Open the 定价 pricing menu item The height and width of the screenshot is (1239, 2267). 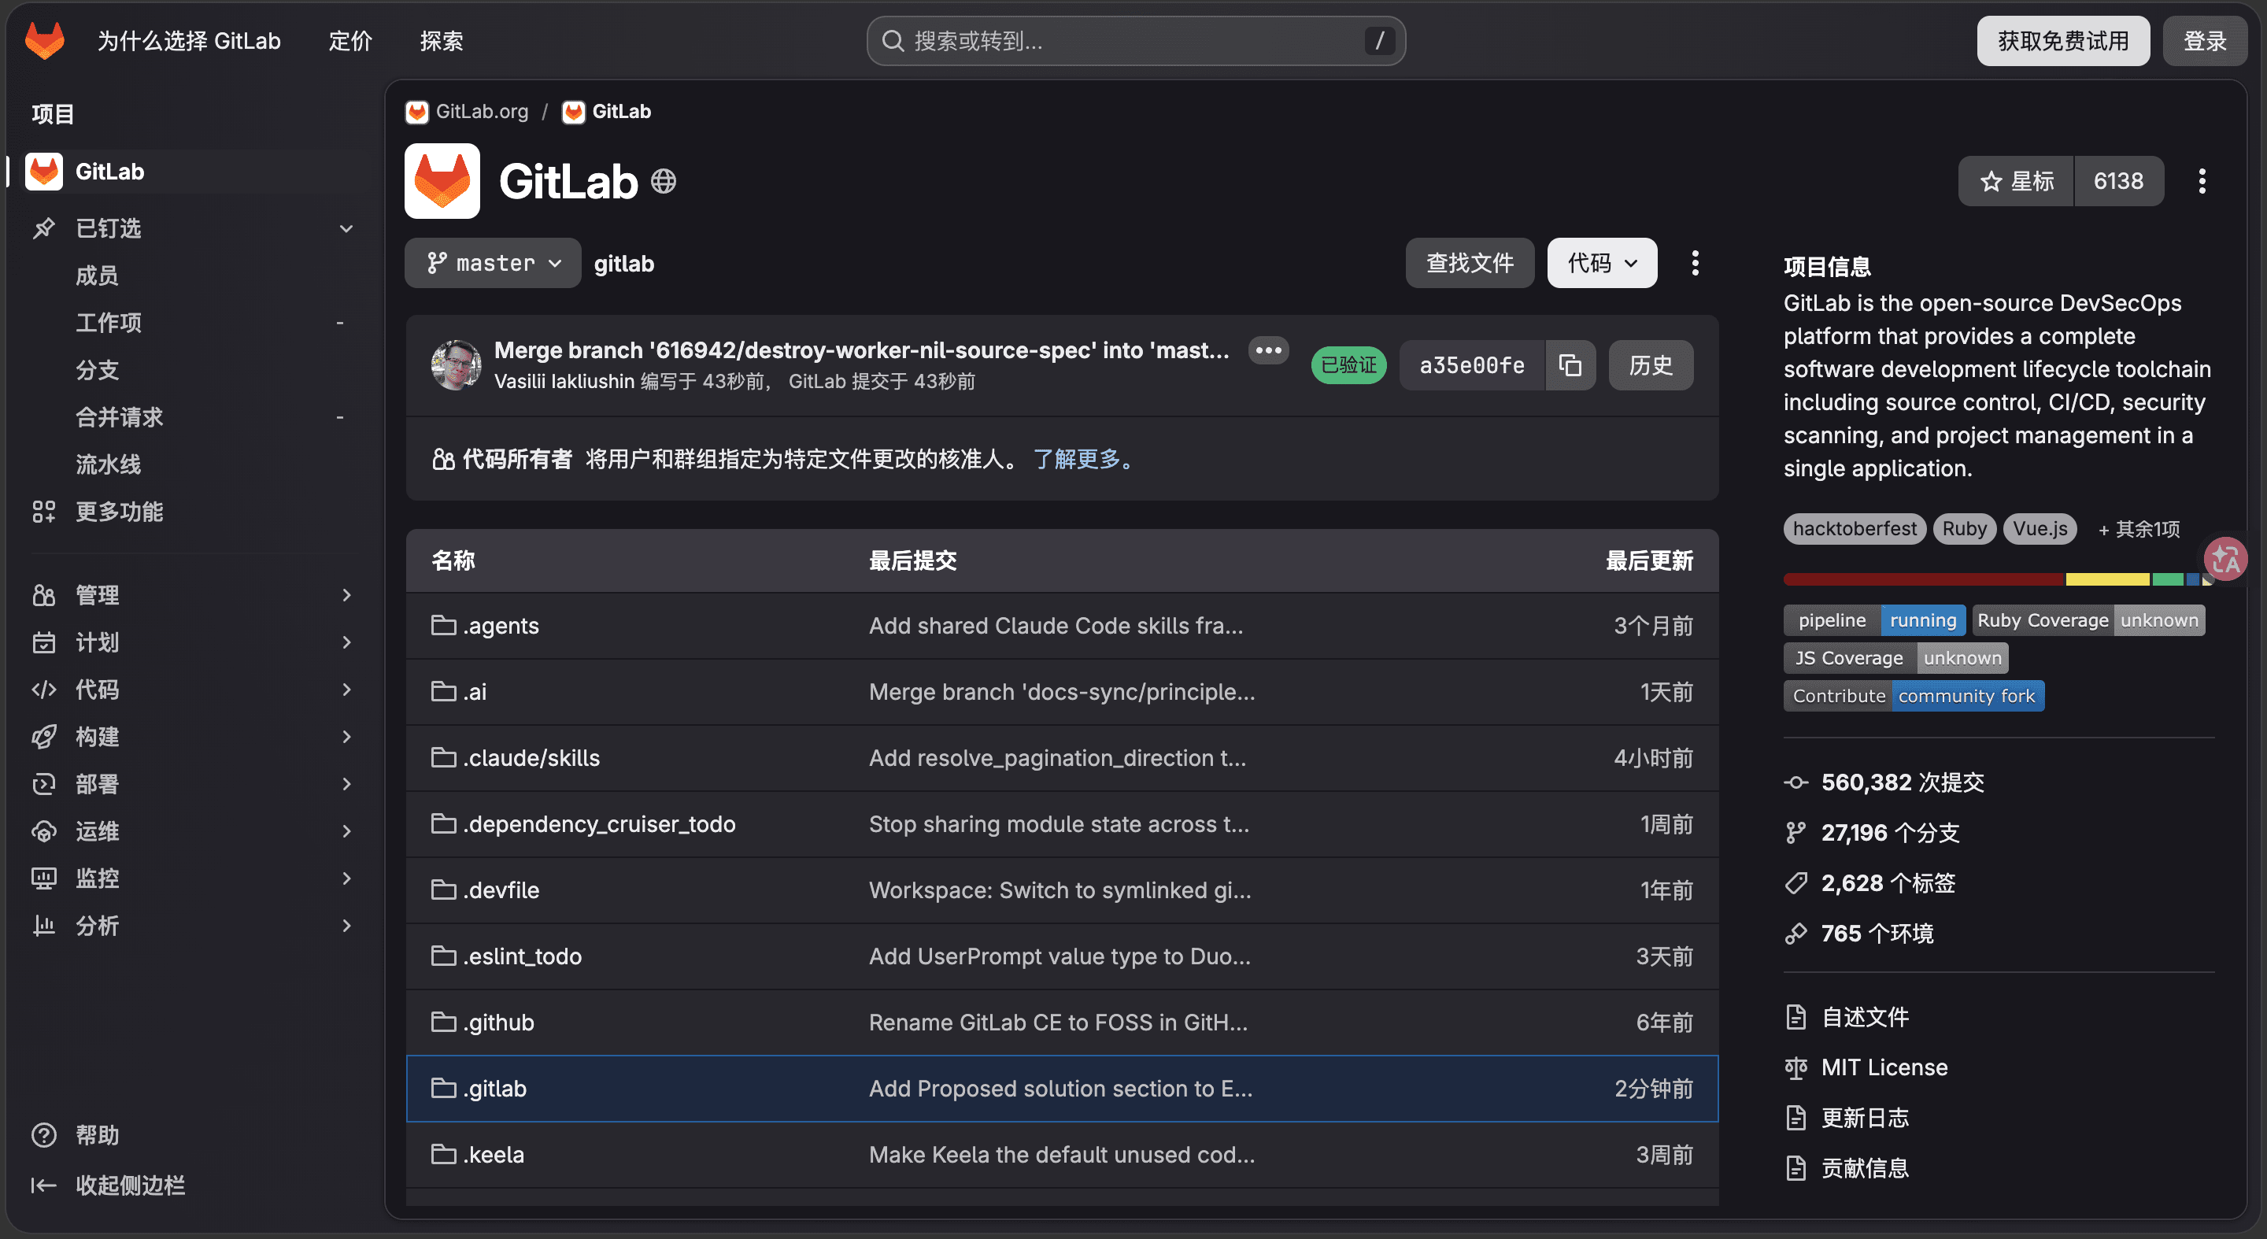pyautogui.click(x=350, y=40)
